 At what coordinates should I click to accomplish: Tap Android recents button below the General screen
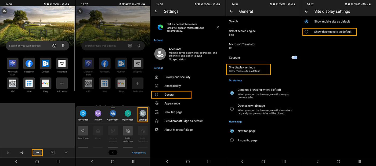pos(284,162)
